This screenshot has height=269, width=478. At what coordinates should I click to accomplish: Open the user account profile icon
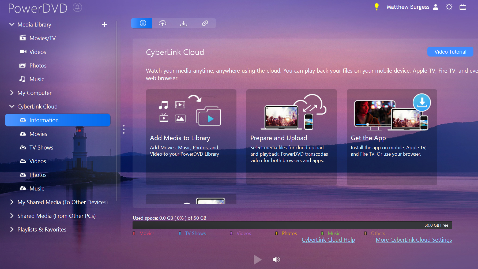[436, 7]
